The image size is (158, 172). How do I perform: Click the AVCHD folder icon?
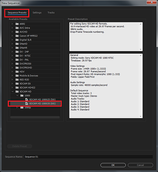17,32
